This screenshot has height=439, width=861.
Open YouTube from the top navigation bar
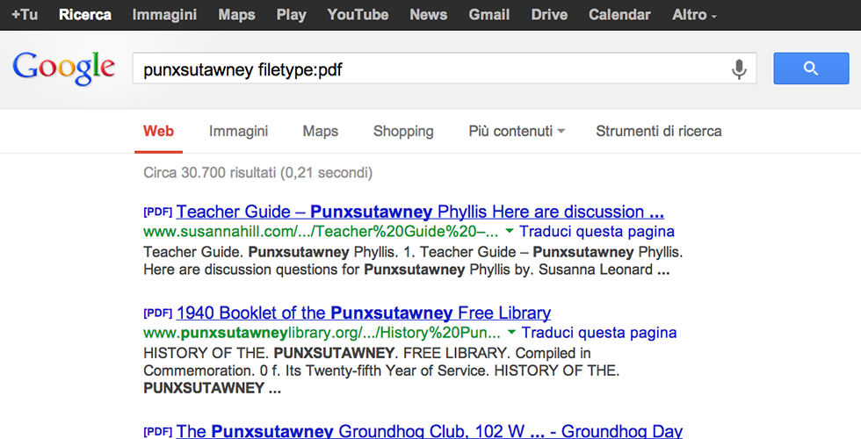coord(358,15)
